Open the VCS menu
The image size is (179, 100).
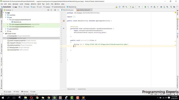coord(52,4)
